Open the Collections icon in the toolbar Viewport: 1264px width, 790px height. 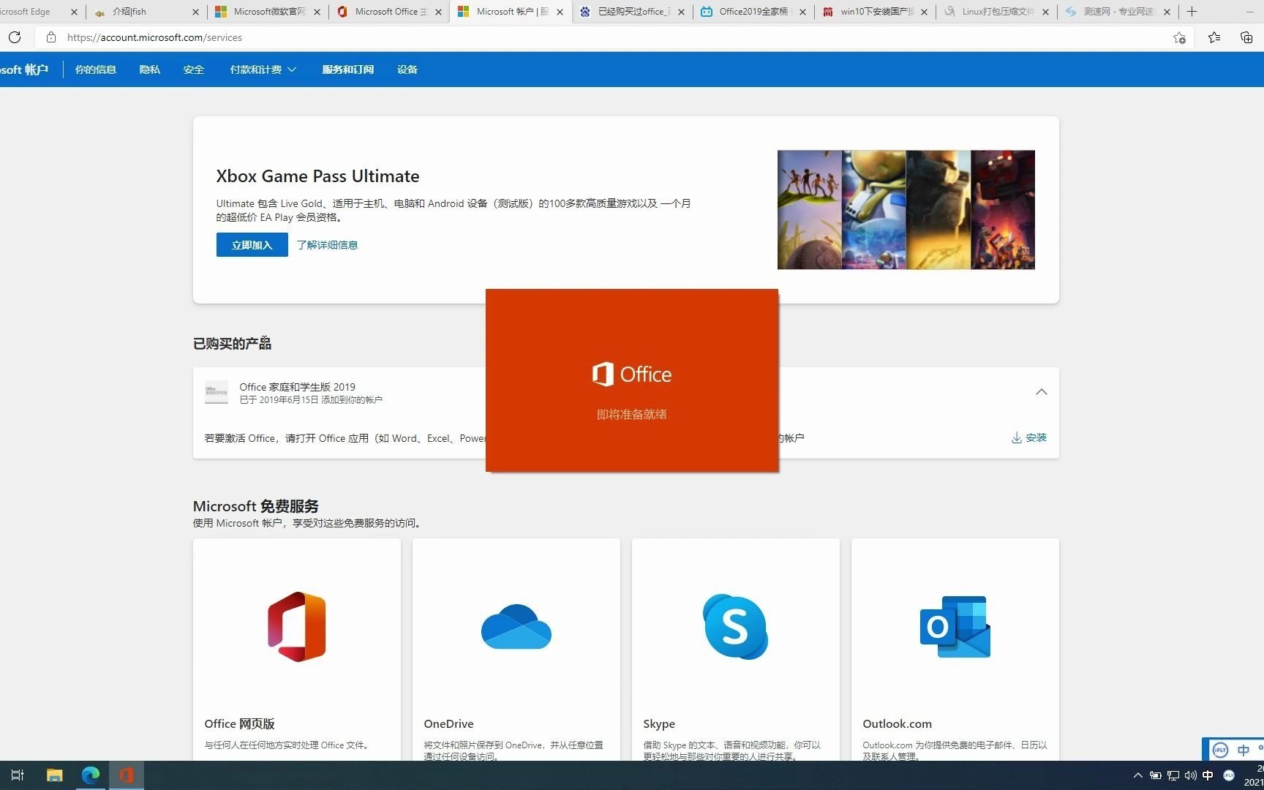tap(1246, 37)
